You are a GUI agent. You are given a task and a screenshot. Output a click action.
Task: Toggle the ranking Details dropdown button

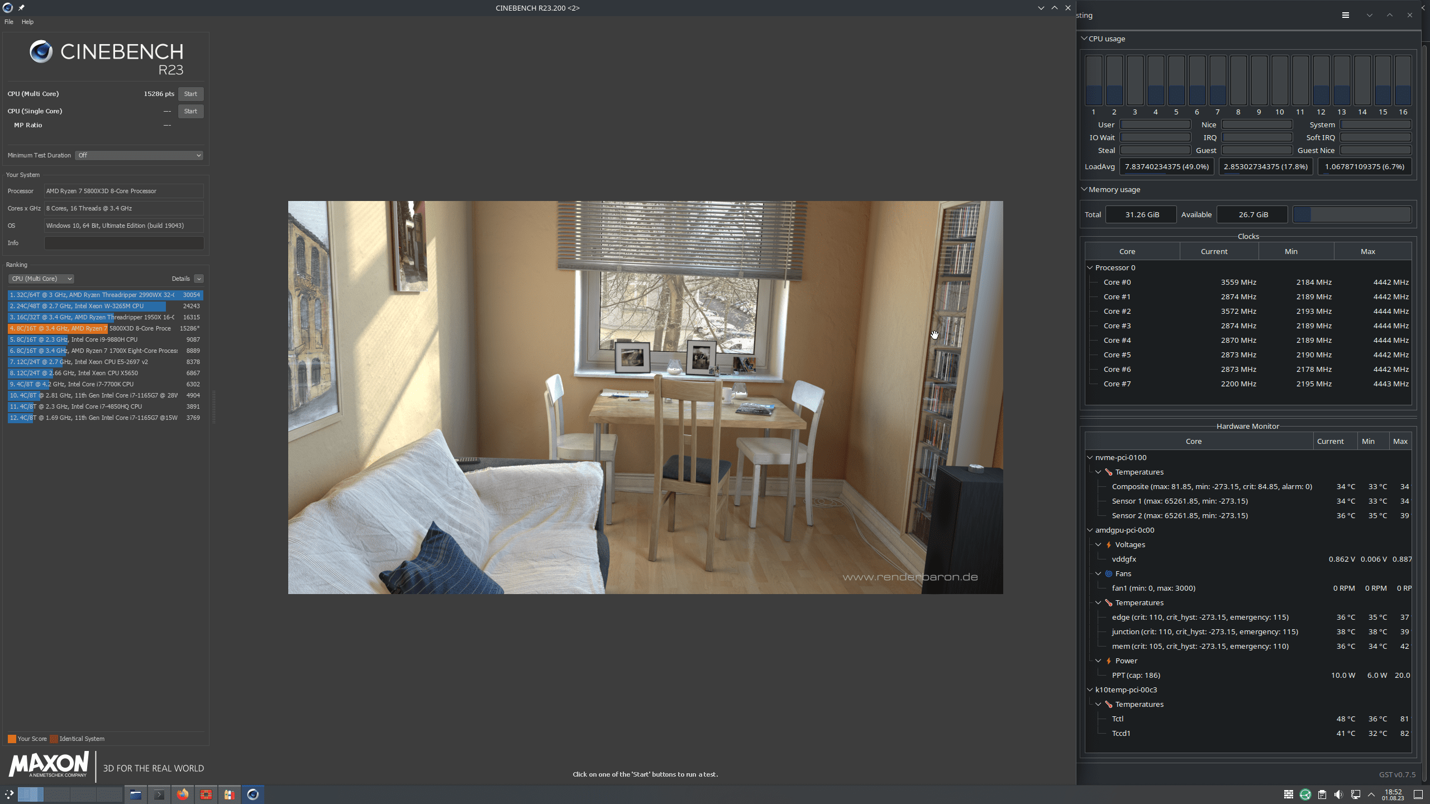(x=199, y=279)
